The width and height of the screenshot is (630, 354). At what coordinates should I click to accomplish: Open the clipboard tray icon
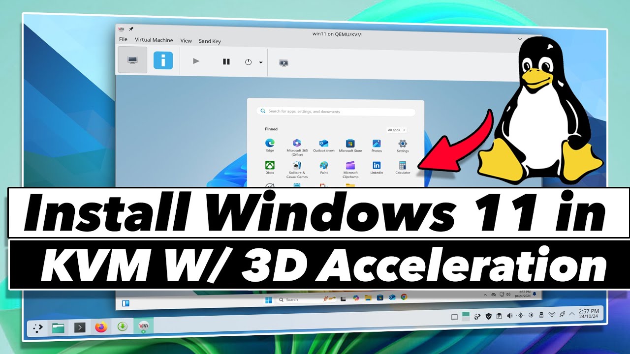point(499,315)
